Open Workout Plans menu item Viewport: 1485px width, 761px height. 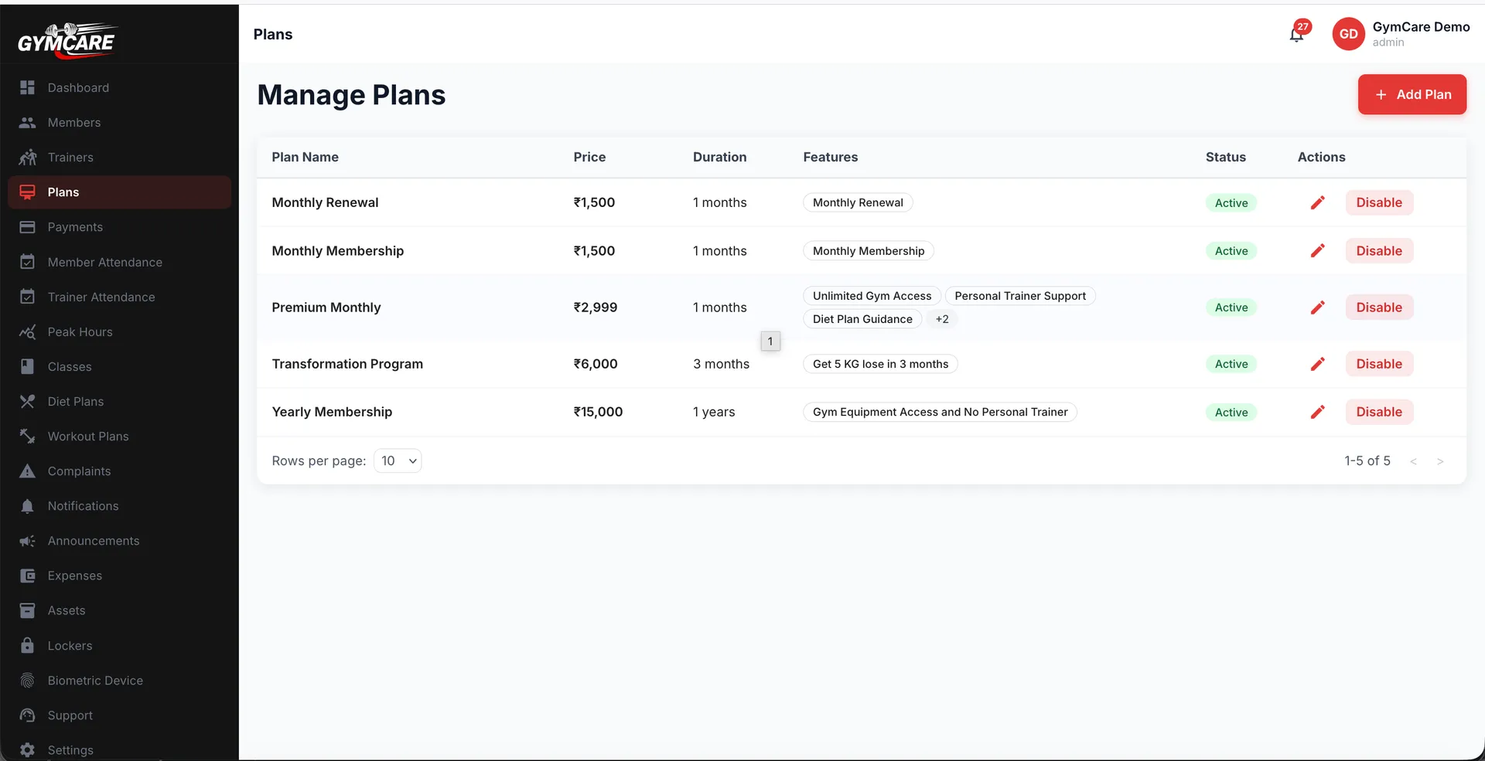click(119, 436)
